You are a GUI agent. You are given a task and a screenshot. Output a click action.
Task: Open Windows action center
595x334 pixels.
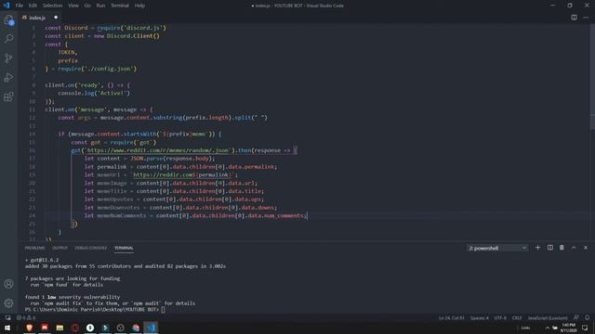pos(585,328)
